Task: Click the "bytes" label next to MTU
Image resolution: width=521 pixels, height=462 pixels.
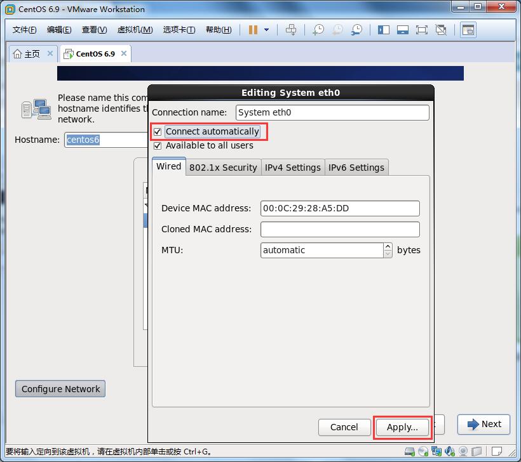Action: [x=409, y=250]
